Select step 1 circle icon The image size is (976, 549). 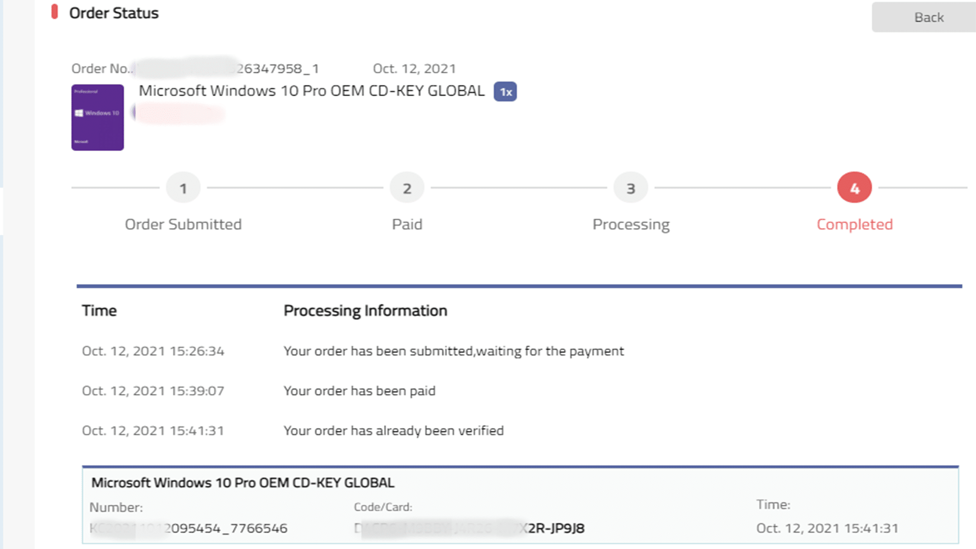[183, 188]
